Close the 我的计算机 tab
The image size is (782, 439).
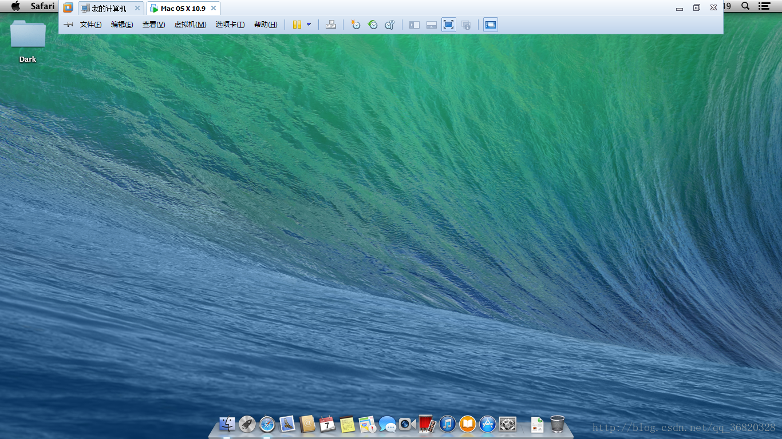(137, 8)
